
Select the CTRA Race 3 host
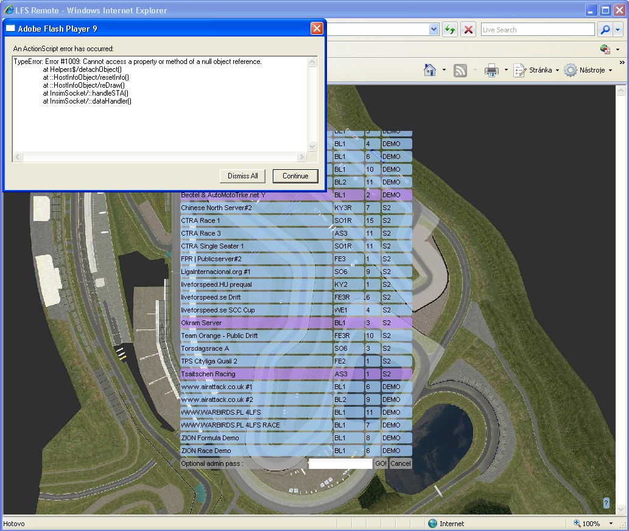296,233
